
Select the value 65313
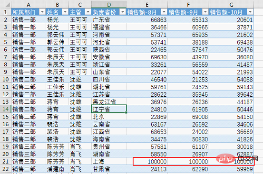200,20
